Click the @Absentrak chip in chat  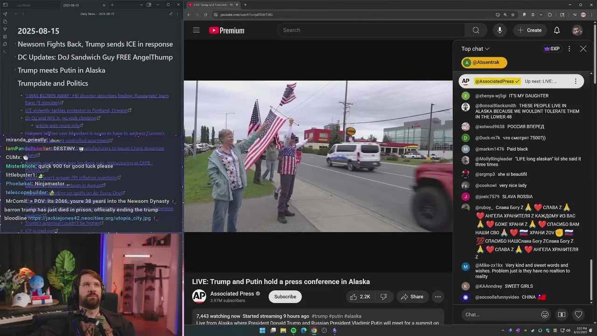pyautogui.click(x=484, y=63)
